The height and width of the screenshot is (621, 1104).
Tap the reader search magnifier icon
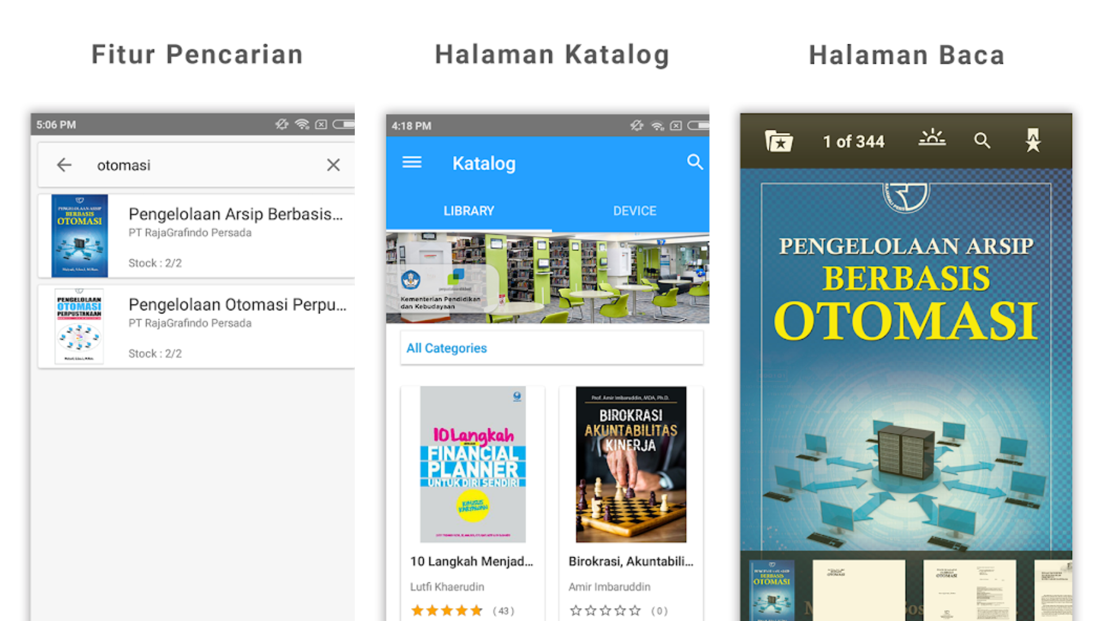[x=982, y=140]
